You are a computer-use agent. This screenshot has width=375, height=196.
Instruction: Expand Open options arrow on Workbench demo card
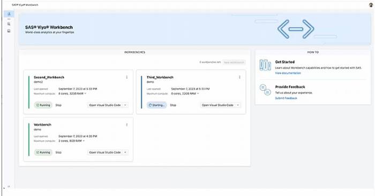click(x=125, y=152)
